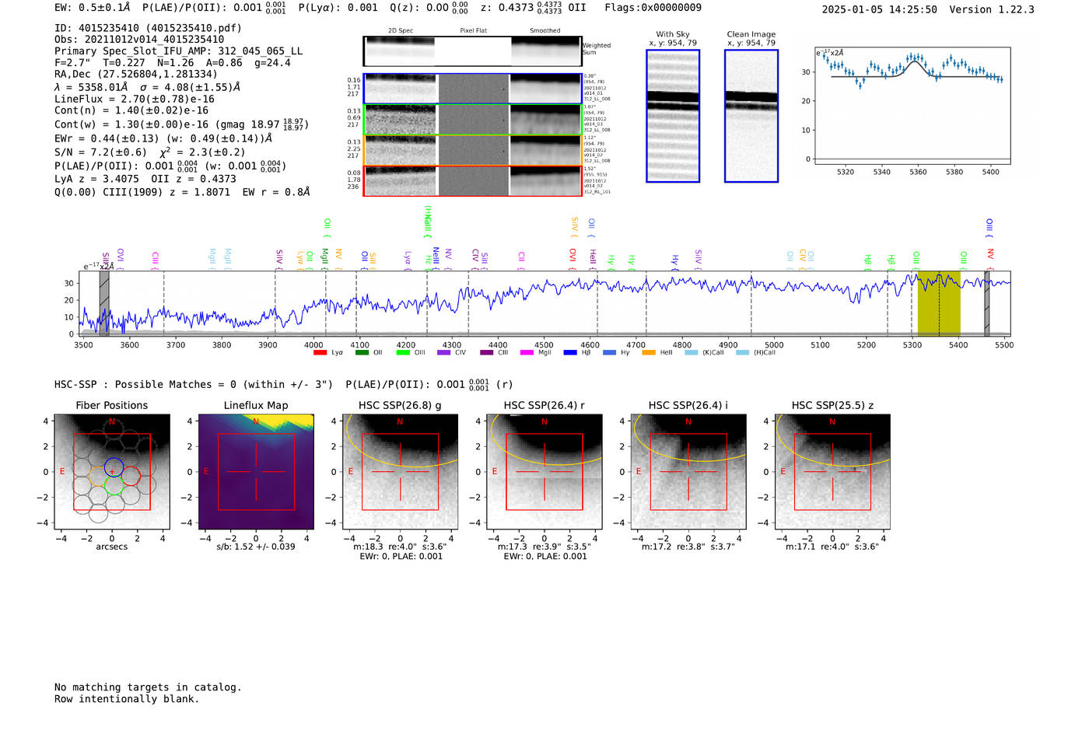The width and height of the screenshot is (1089, 741).
Task: Click the blue Hβ legend swatch
Action: coord(570,353)
